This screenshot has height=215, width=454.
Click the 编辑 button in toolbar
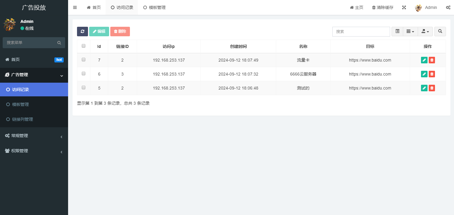99,31
